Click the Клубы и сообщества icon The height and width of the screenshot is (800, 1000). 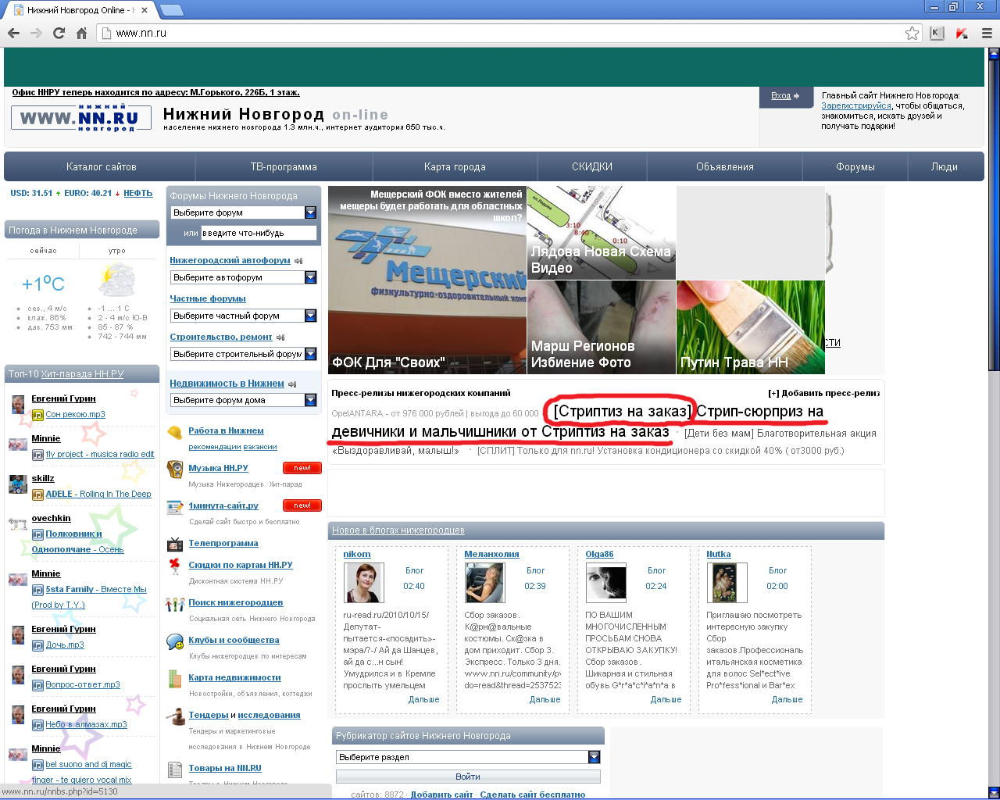(175, 641)
